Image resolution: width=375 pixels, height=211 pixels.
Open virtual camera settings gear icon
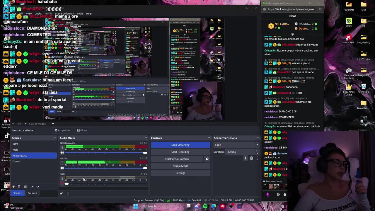[x=207, y=159]
